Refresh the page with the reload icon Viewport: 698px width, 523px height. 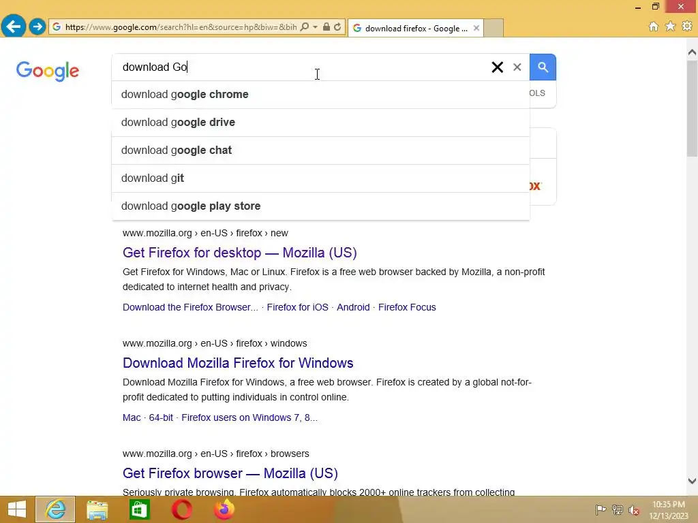(x=338, y=27)
